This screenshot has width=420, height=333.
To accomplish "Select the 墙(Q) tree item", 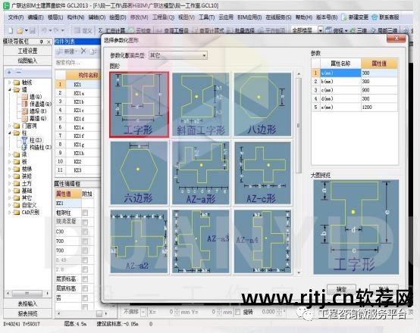I will coord(32,97).
